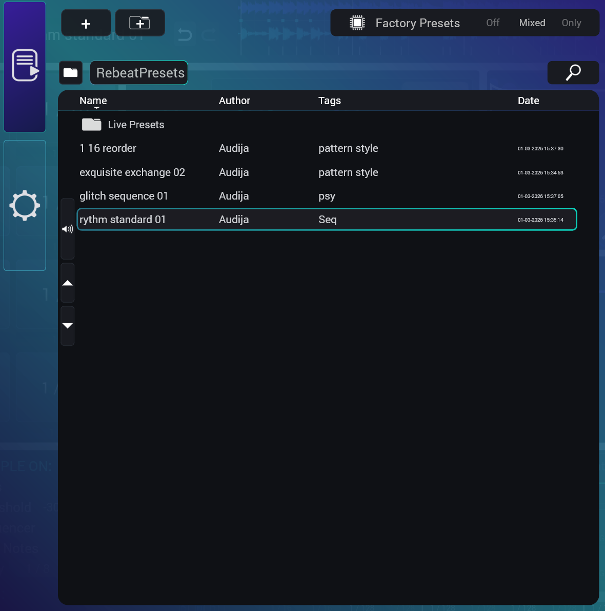Toggle the preset audition speaker
This screenshot has height=611, width=605.
click(x=67, y=229)
